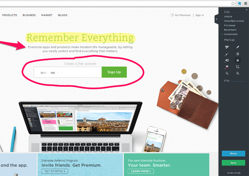Select the Bookmark clip option
The height and width of the screenshot is (176, 249).
pos(230,30)
